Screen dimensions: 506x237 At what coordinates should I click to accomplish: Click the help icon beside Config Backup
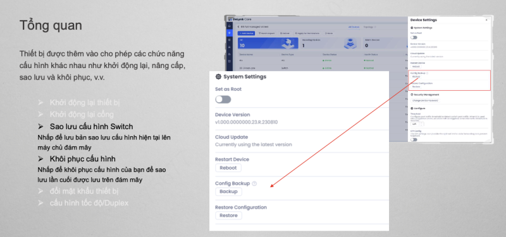(254, 183)
